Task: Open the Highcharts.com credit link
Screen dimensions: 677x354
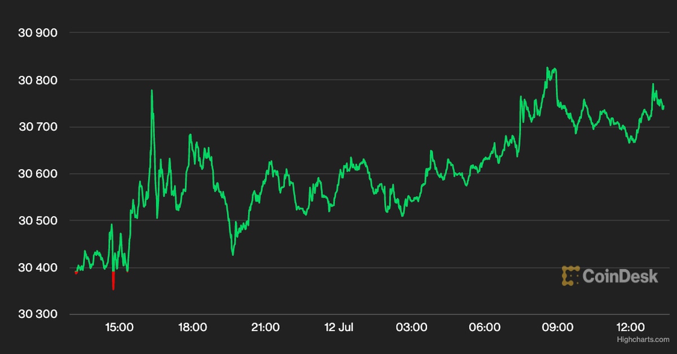Action: 643,340
